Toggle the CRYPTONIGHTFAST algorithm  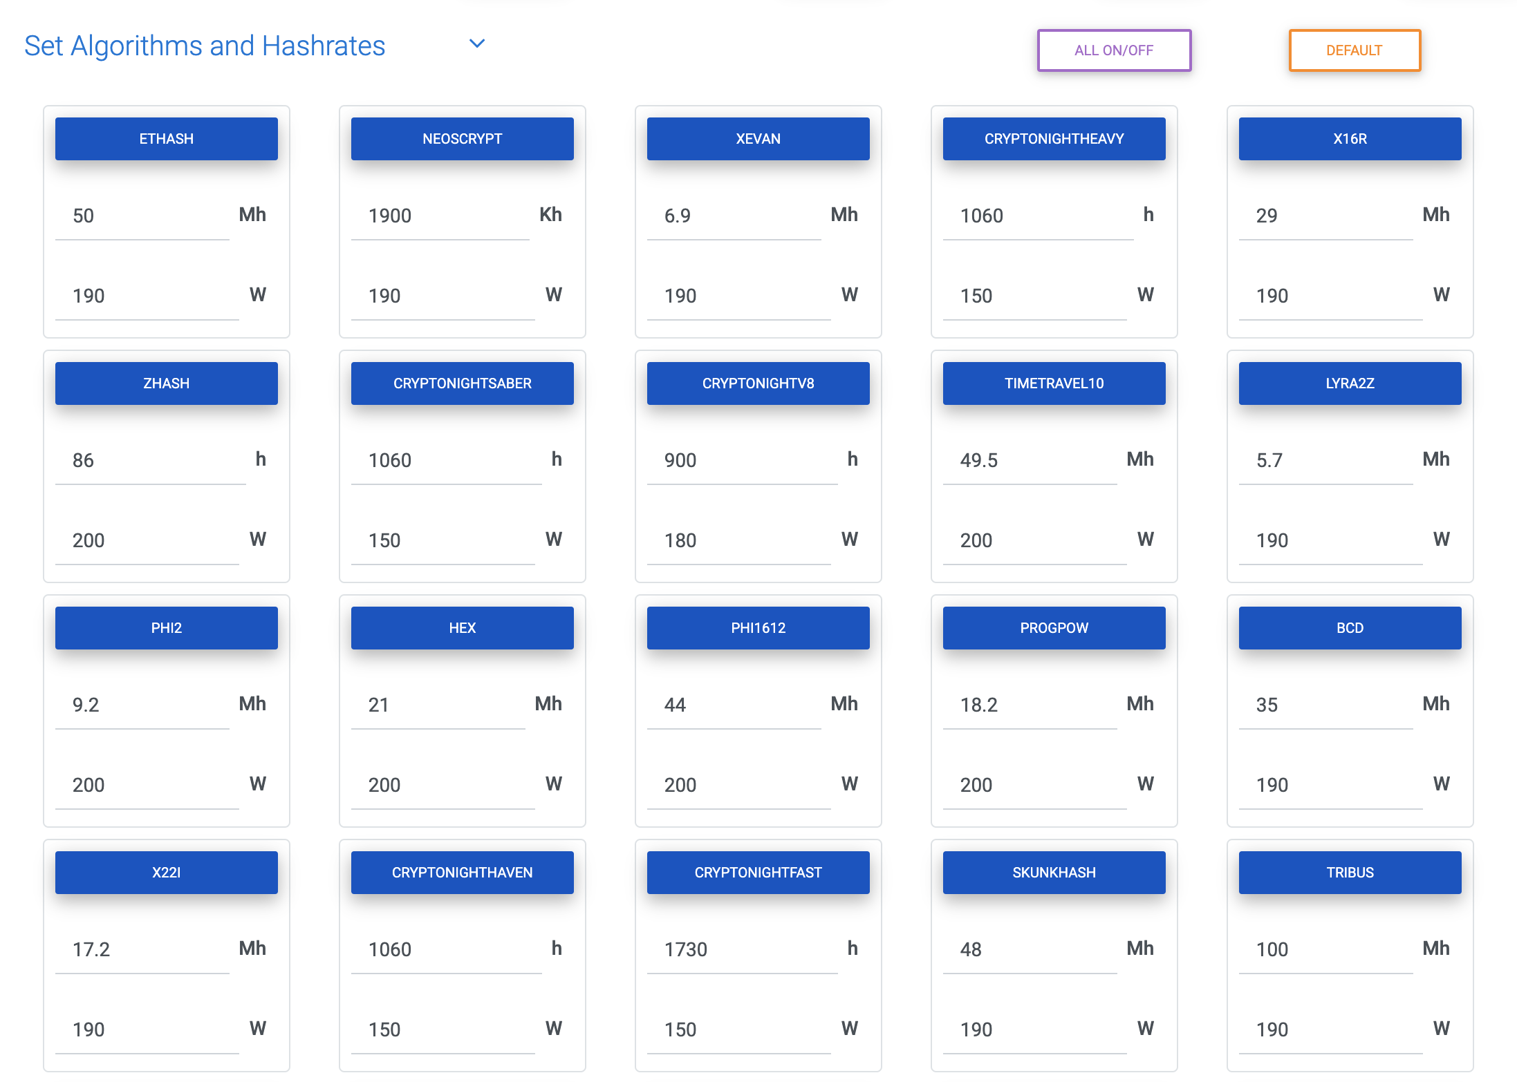[x=758, y=873]
